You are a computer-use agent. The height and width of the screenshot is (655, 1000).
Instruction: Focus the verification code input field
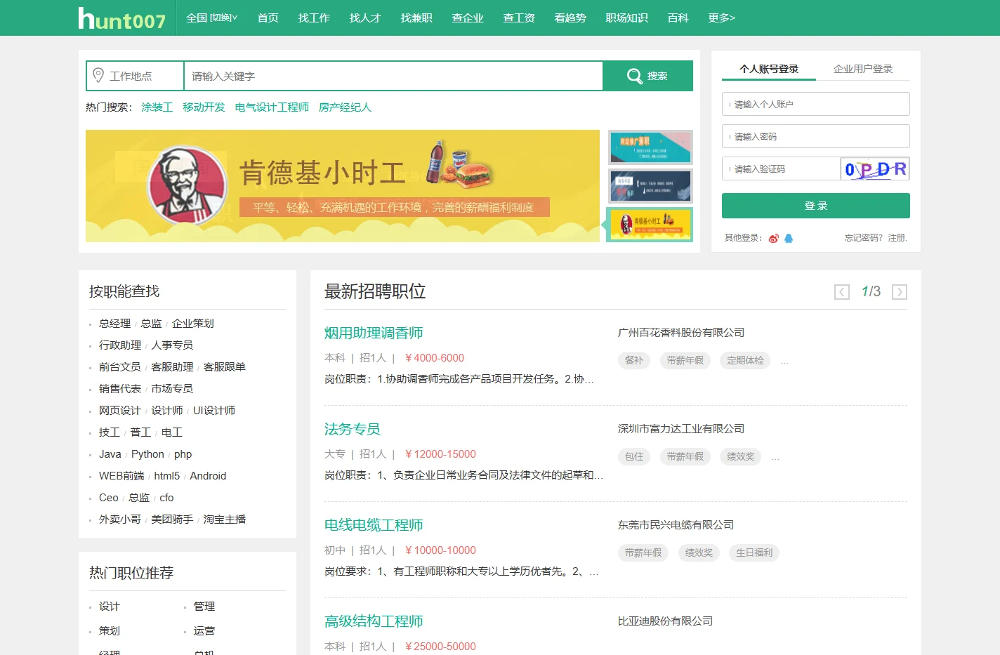(781, 168)
